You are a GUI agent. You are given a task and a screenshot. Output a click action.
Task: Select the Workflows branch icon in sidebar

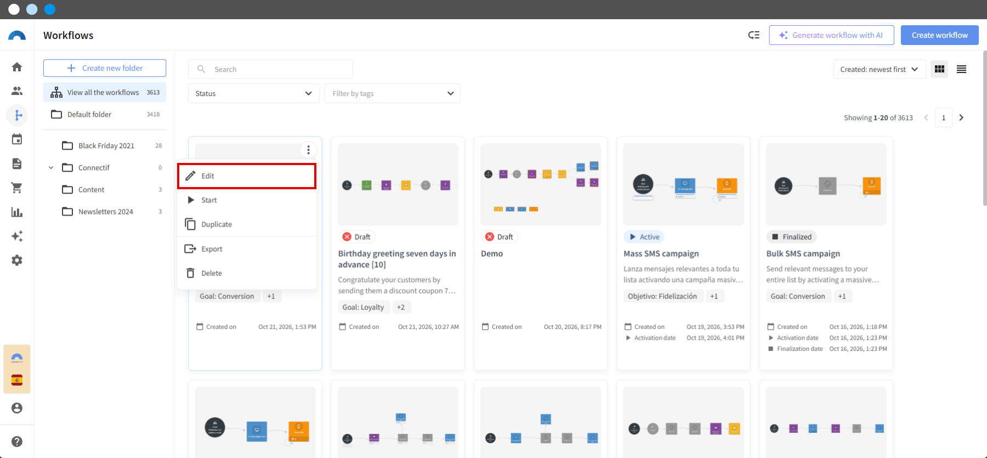point(17,115)
